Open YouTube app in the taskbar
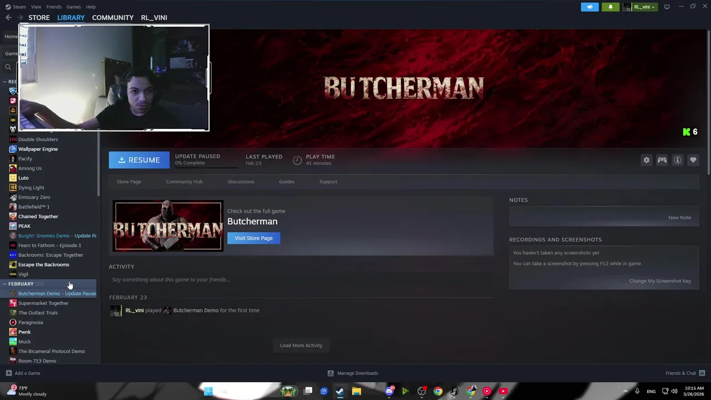The height and width of the screenshot is (400, 711). (x=503, y=391)
